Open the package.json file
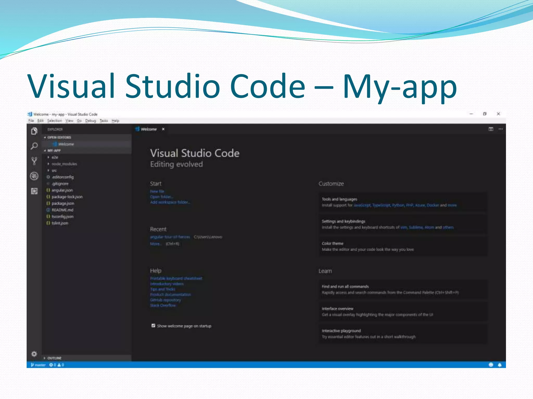 (87, 203)
